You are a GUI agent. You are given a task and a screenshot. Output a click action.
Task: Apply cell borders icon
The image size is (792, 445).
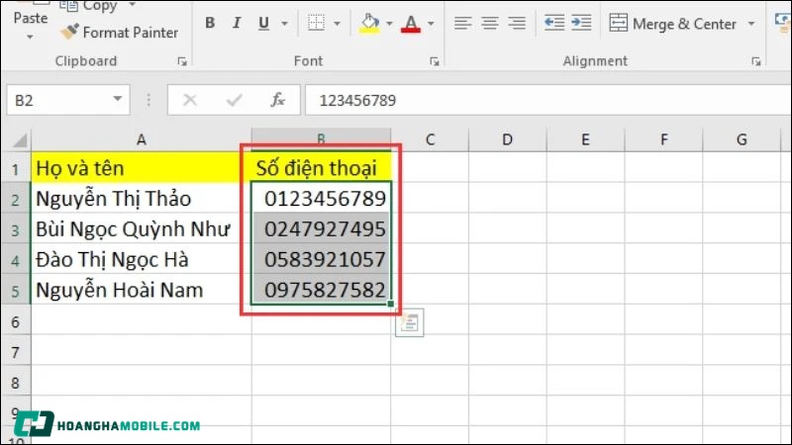(316, 23)
